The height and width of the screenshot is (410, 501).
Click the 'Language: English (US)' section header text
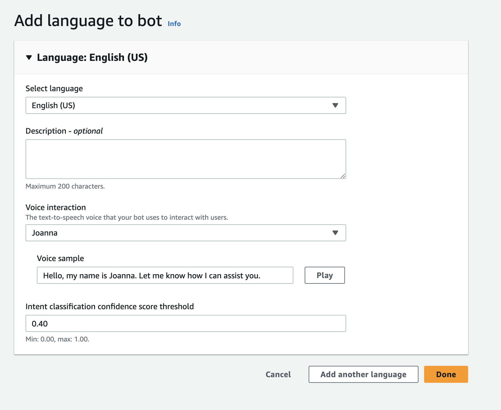pos(92,57)
